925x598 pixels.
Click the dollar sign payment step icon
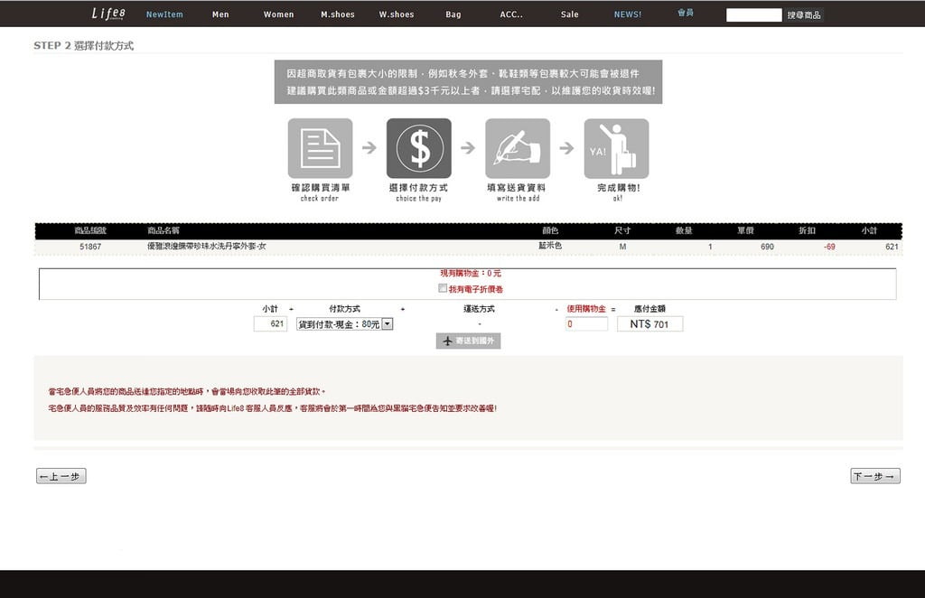tap(419, 148)
